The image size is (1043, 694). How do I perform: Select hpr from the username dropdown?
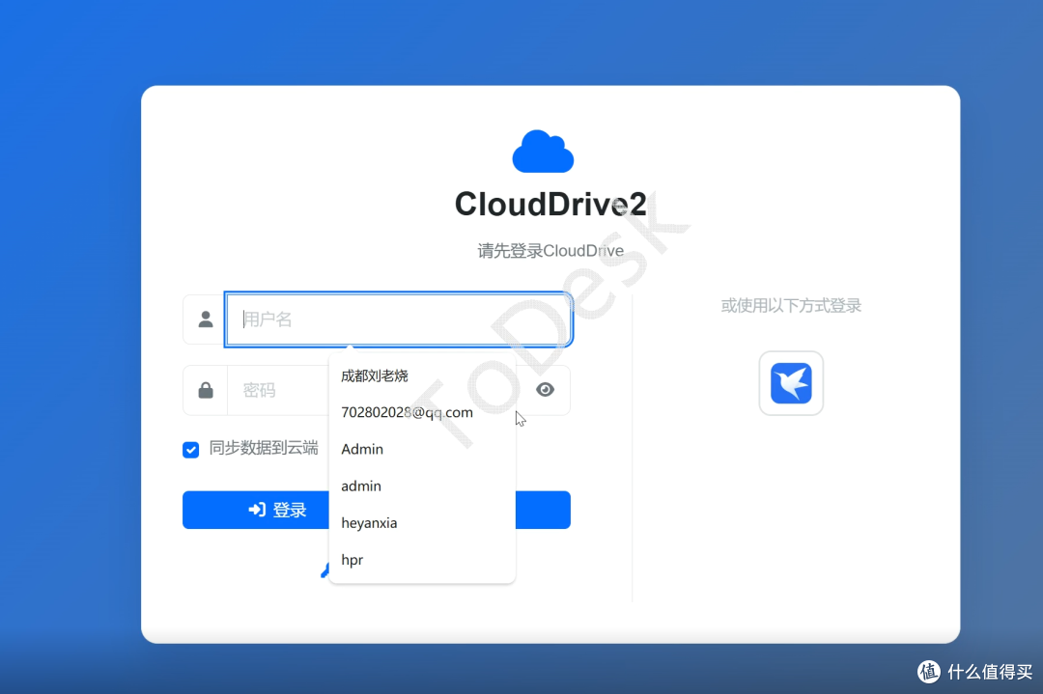tap(422, 561)
